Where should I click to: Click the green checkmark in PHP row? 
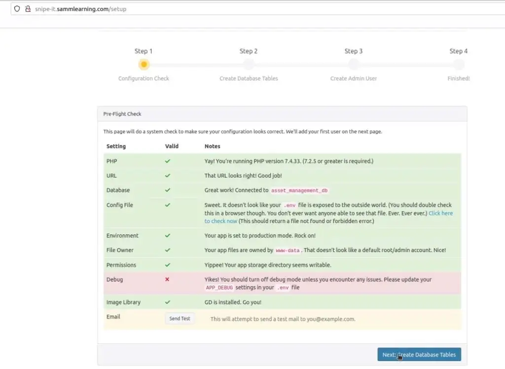(x=168, y=161)
